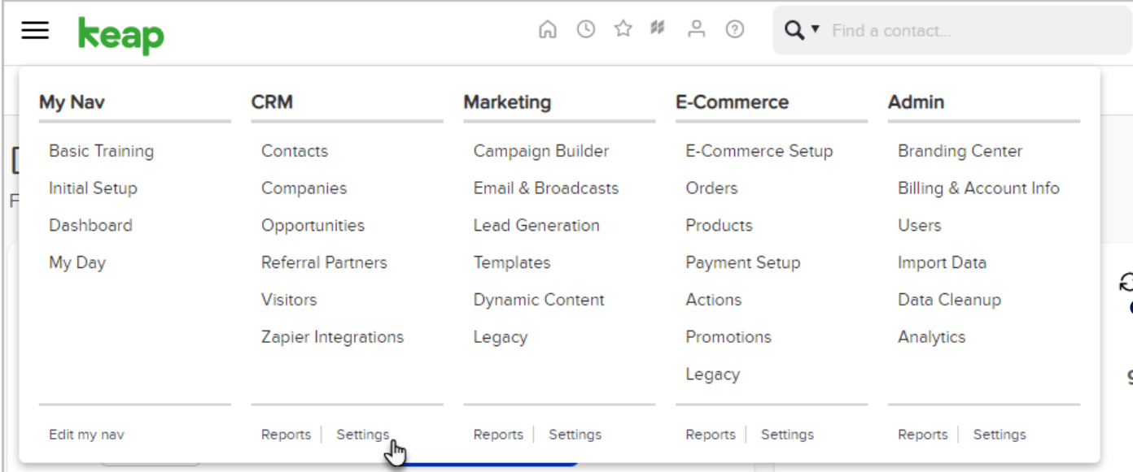This screenshot has width=1133, height=472.
Task: Select Zapier Integrations menu item
Action: point(332,337)
